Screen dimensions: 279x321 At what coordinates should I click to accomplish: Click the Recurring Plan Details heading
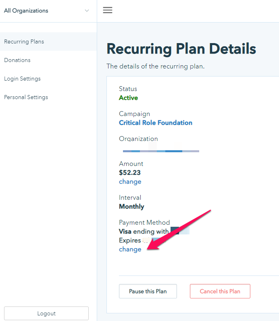click(x=181, y=49)
